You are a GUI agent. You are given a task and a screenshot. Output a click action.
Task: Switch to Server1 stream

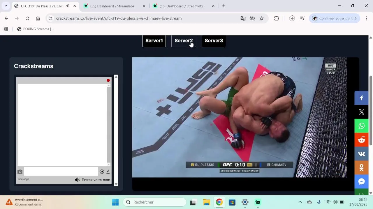(x=154, y=41)
